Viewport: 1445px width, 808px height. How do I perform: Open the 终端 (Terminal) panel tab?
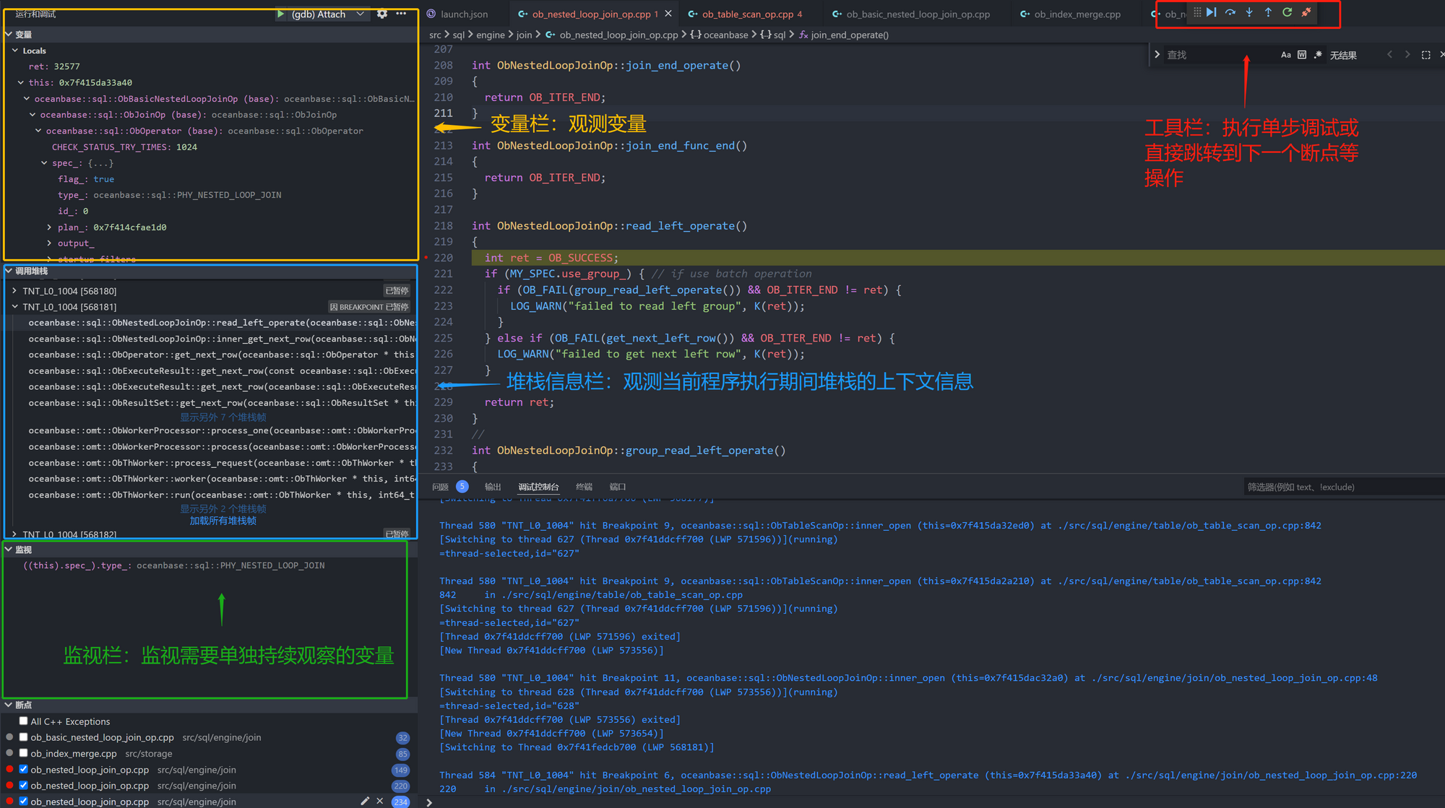click(584, 487)
